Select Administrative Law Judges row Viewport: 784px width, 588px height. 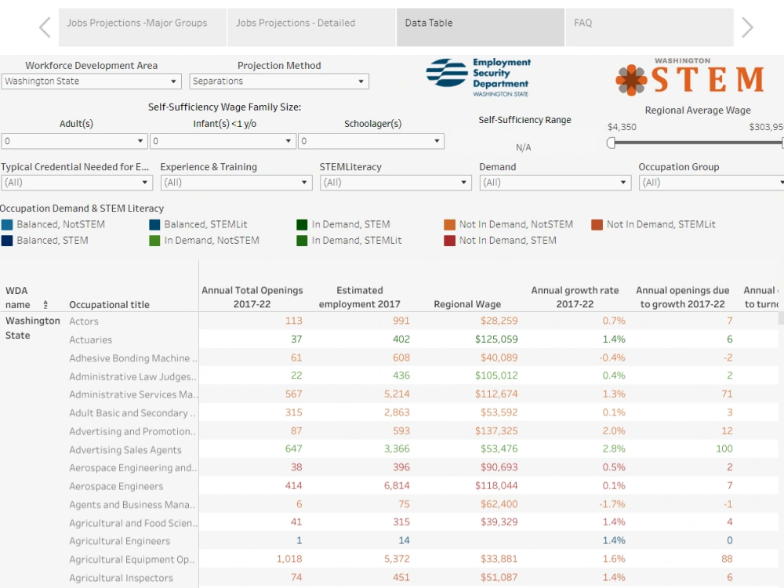point(132,376)
